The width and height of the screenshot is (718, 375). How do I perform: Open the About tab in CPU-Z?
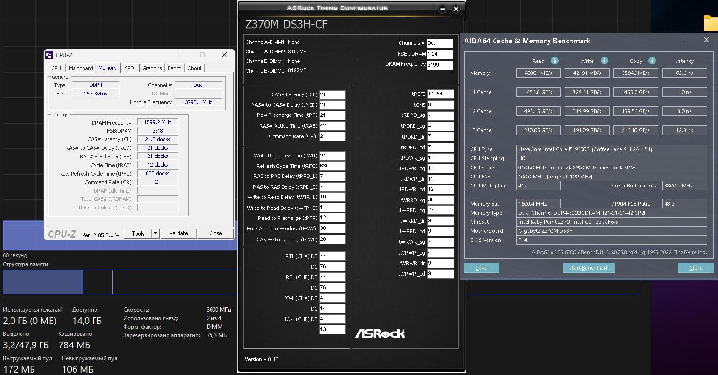195,68
